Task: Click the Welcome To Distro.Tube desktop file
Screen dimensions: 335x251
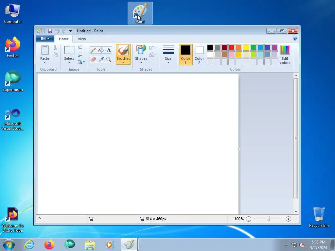Action: [13, 220]
